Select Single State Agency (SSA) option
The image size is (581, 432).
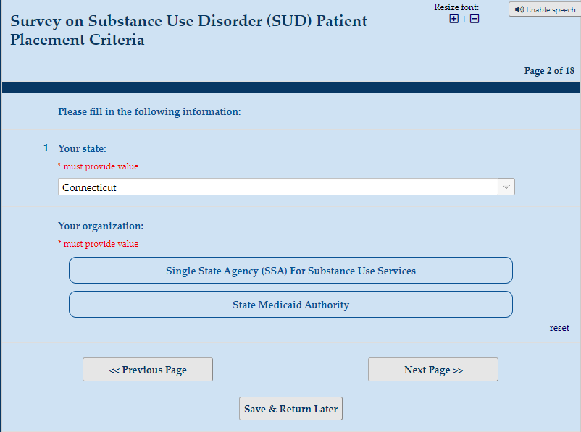[x=290, y=271]
